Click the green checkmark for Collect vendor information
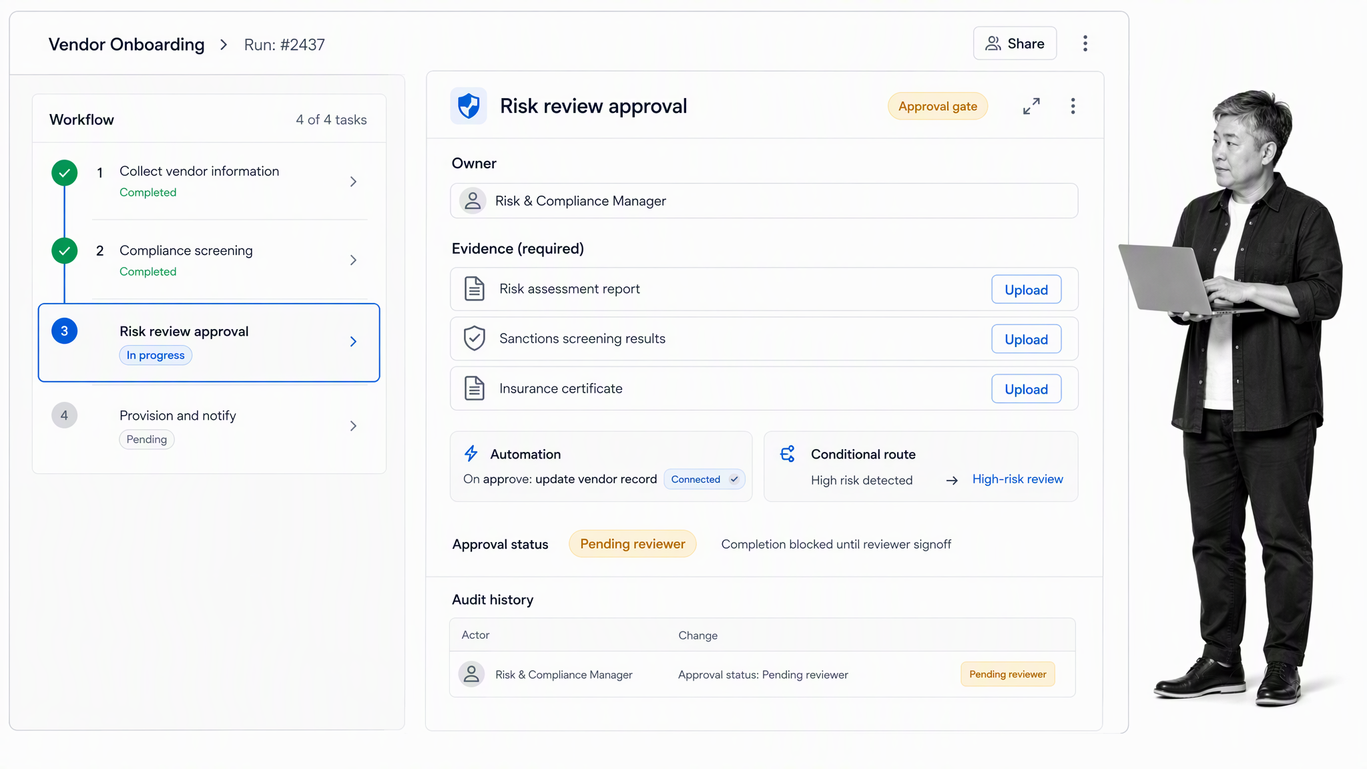Image resolution: width=1367 pixels, height=769 pixels. [65, 173]
